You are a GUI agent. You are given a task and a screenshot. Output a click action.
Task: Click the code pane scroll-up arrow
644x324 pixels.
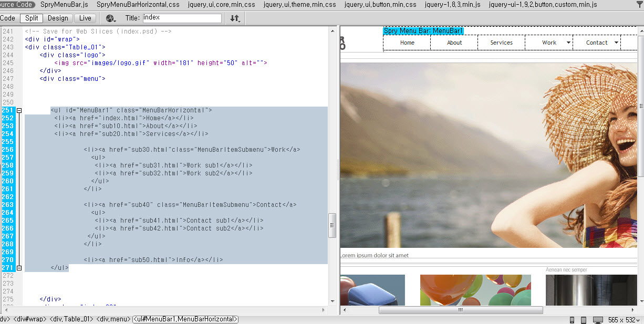[x=332, y=32]
